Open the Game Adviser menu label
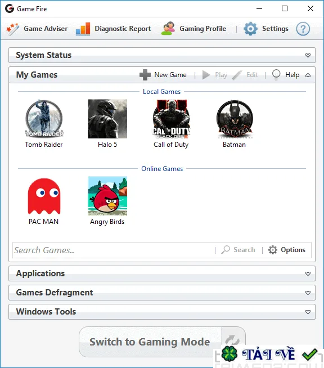324x368 pixels. click(x=46, y=29)
